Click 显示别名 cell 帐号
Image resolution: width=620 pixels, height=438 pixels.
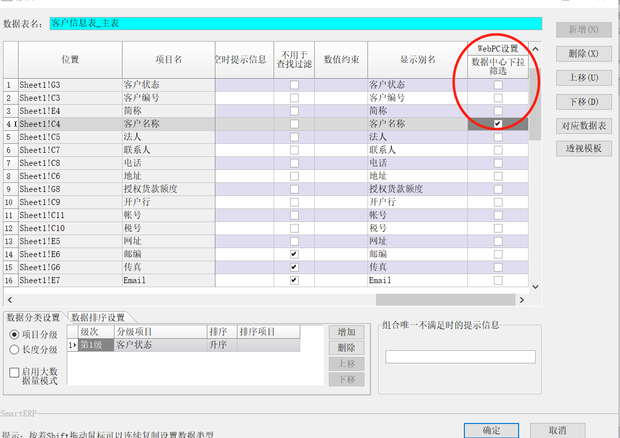tap(418, 215)
